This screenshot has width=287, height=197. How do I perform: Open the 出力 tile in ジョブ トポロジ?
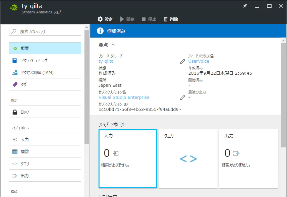(248, 158)
